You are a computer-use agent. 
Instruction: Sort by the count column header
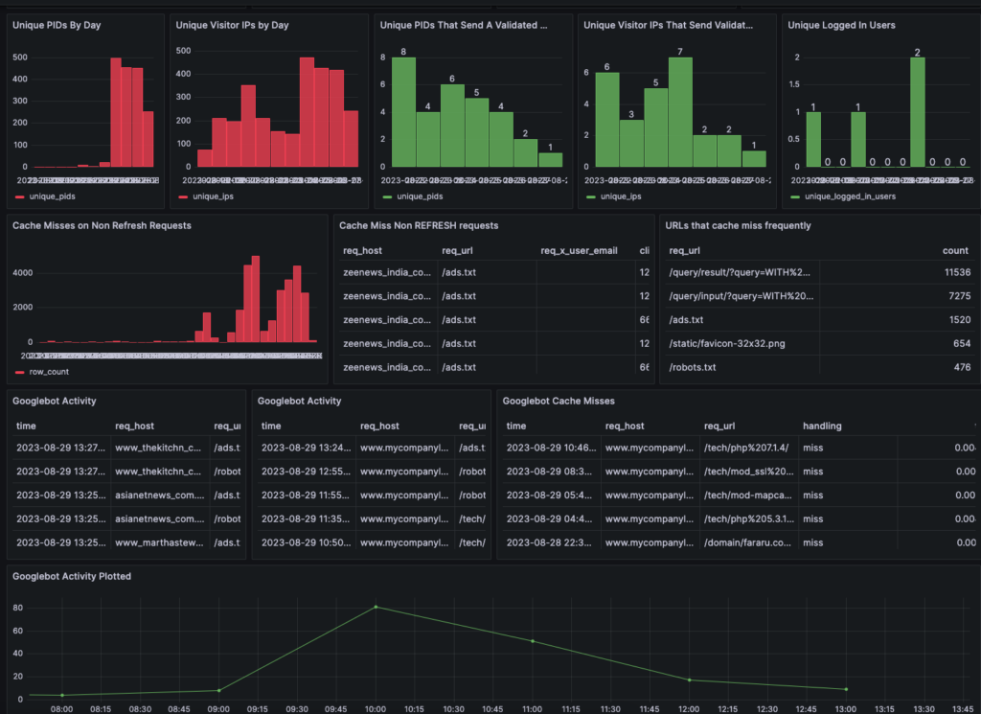pyautogui.click(x=954, y=249)
